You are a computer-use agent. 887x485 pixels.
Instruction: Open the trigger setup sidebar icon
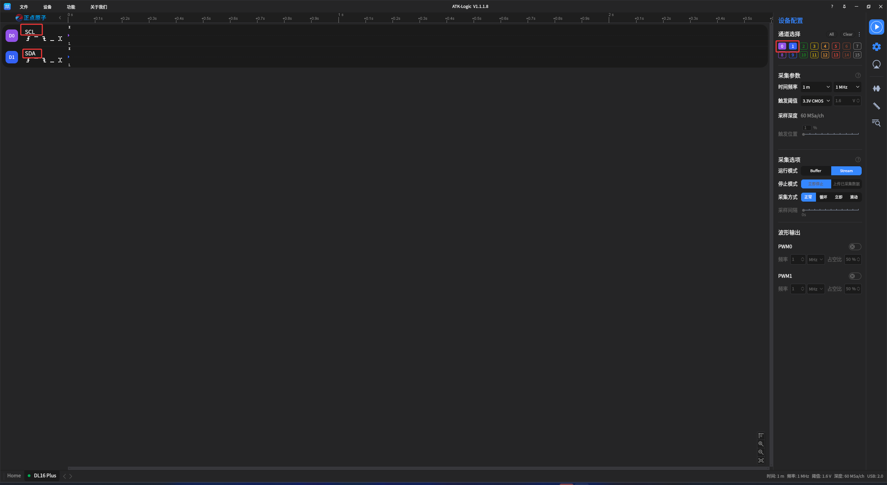coord(876,64)
